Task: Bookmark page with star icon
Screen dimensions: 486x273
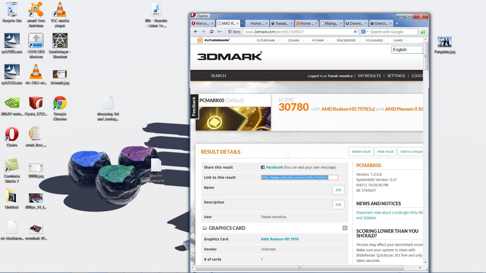Action: 355,32
